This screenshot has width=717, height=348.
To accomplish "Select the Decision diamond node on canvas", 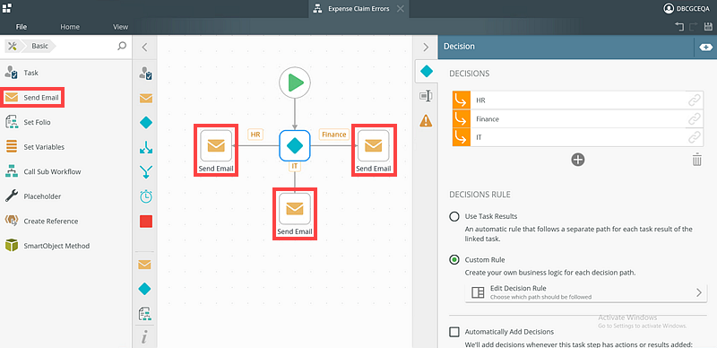I will 295,145.
